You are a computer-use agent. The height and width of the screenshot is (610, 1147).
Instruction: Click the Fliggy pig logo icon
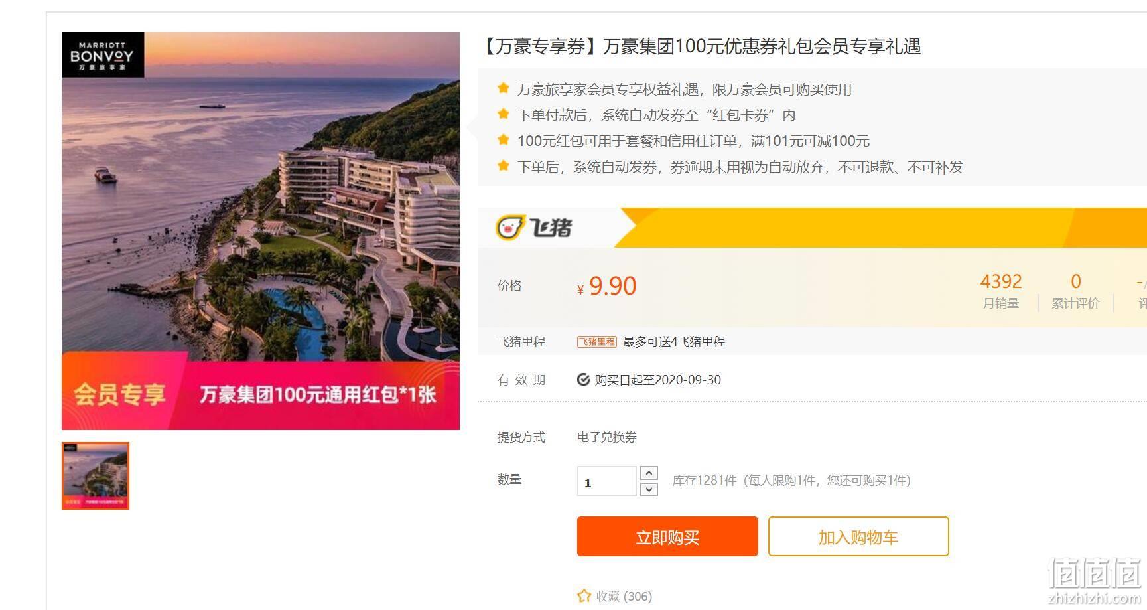(x=510, y=228)
